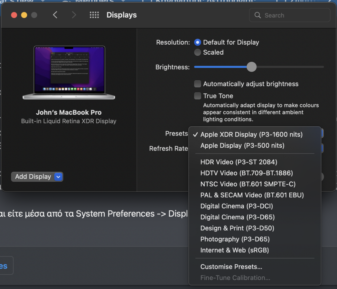Select HDR Video (P3-ST 2084) preset
This screenshot has height=289, width=337.
(x=239, y=162)
